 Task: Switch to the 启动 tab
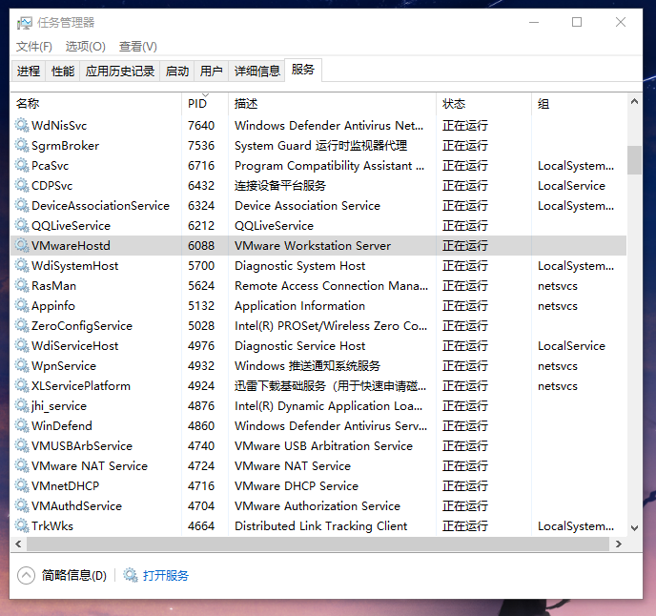177,72
